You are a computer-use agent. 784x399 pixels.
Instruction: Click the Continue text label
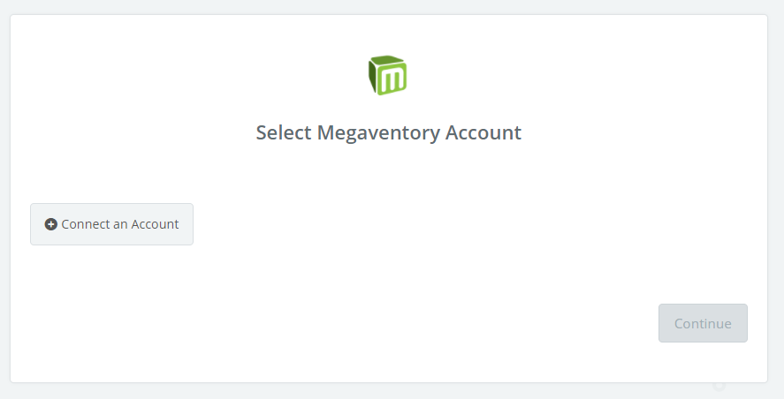703,324
